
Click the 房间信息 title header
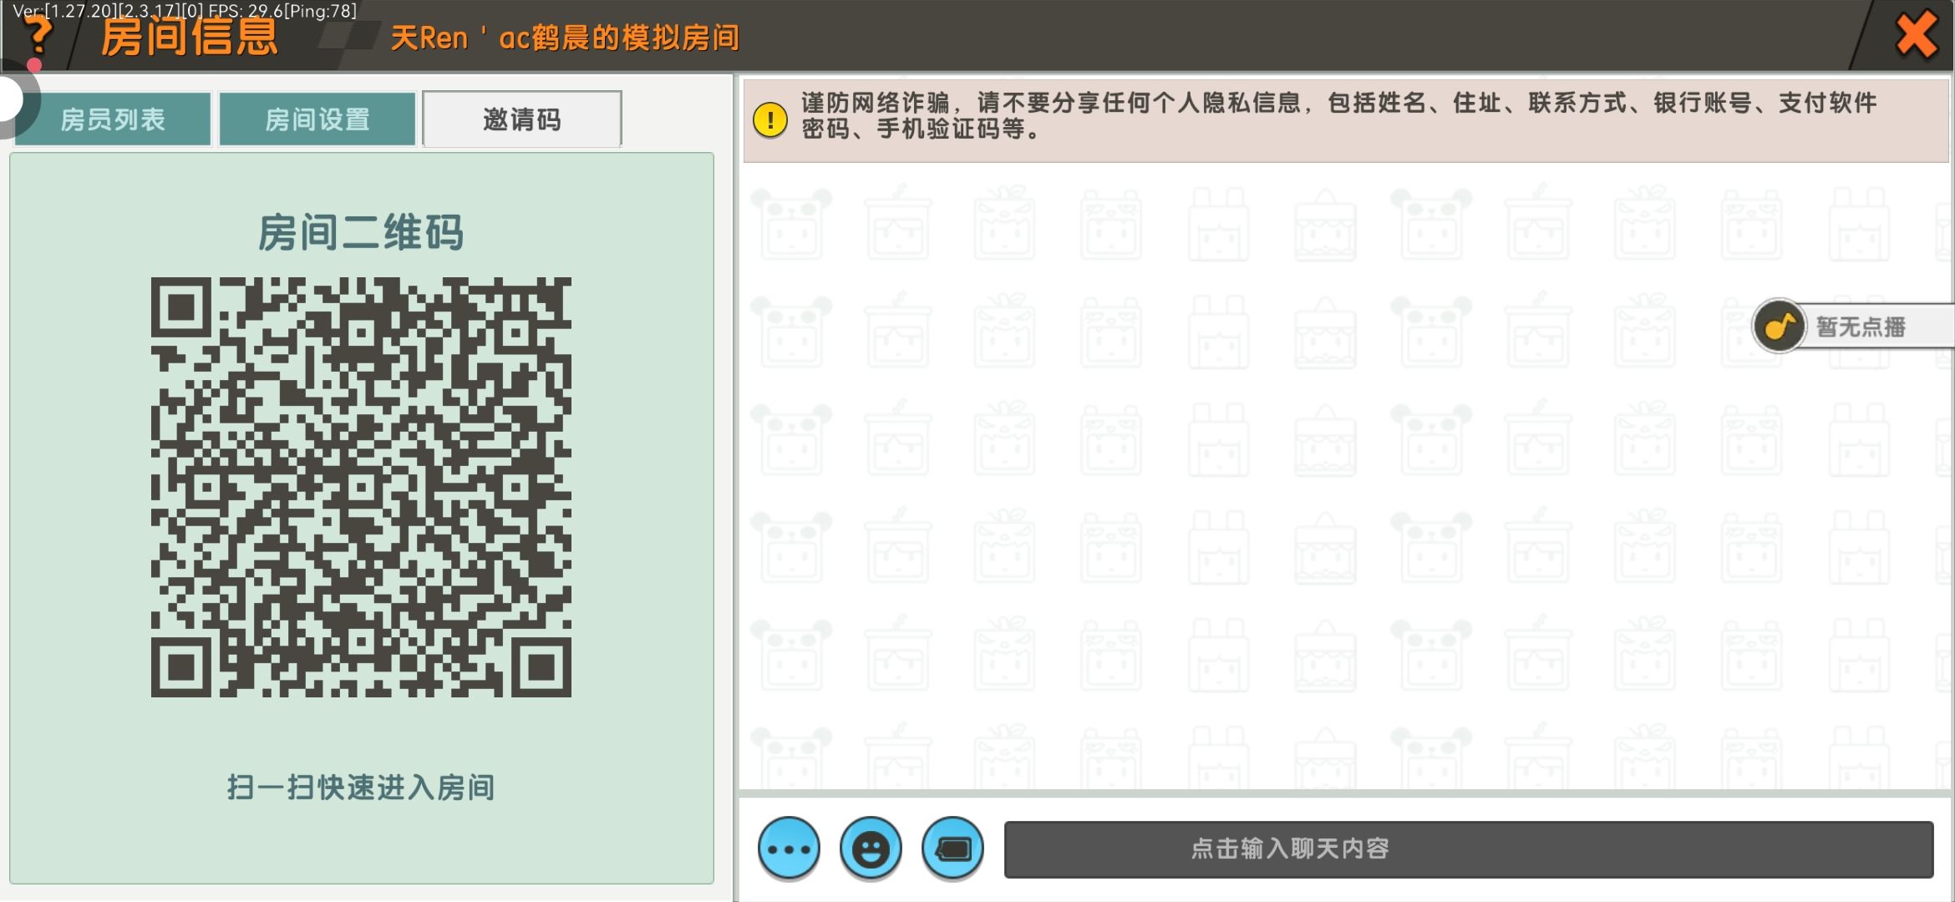189,38
